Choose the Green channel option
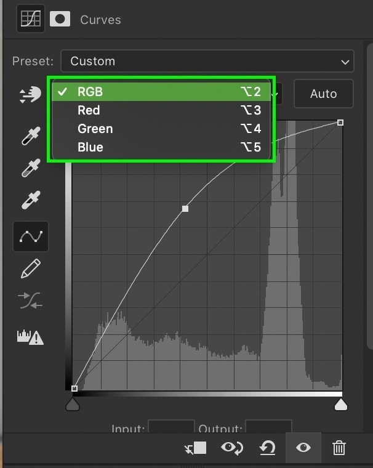The width and height of the screenshot is (373, 468). click(161, 129)
